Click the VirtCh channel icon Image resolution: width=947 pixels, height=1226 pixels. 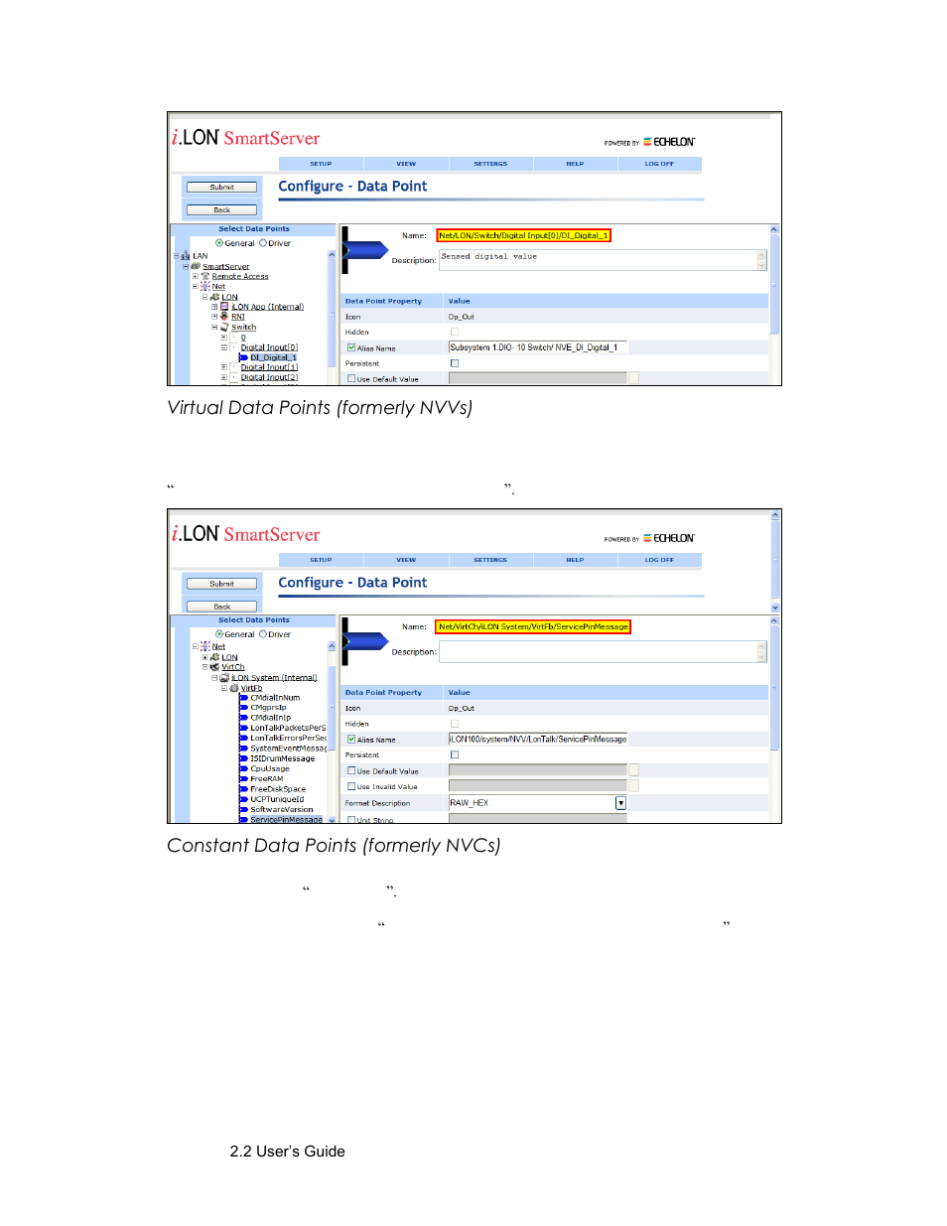click(x=214, y=667)
